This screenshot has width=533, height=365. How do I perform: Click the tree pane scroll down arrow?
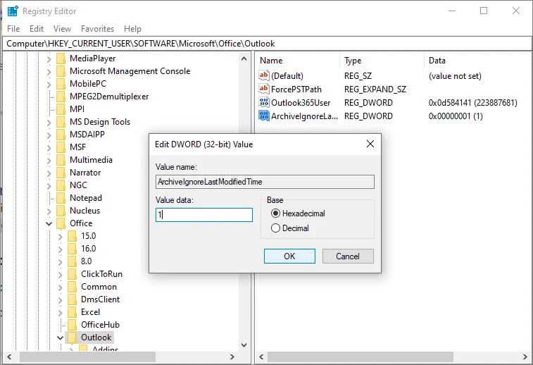(x=244, y=345)
